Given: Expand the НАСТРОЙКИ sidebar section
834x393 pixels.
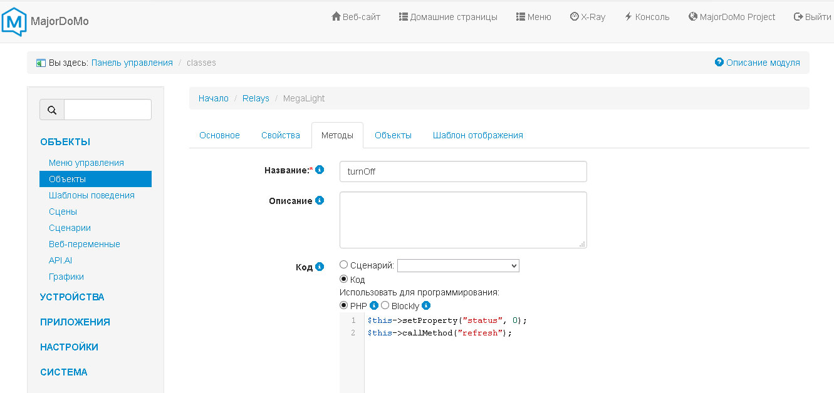Looking at the screenshot, I should (x=69, y=347).
